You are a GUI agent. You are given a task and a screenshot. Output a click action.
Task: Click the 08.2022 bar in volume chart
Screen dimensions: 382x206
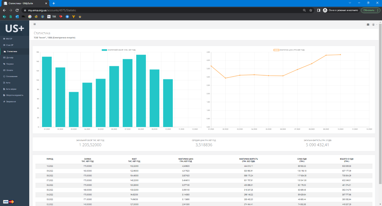click(x=141, y=91)
